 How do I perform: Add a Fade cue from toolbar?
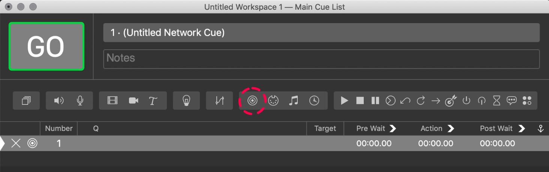(x=220, y=101)
